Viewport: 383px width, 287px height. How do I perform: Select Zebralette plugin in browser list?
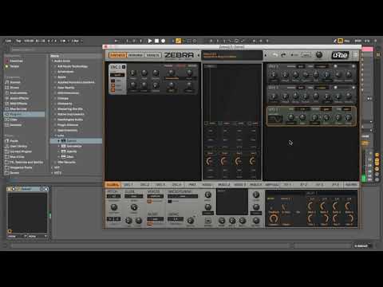(x=74, y=146)
